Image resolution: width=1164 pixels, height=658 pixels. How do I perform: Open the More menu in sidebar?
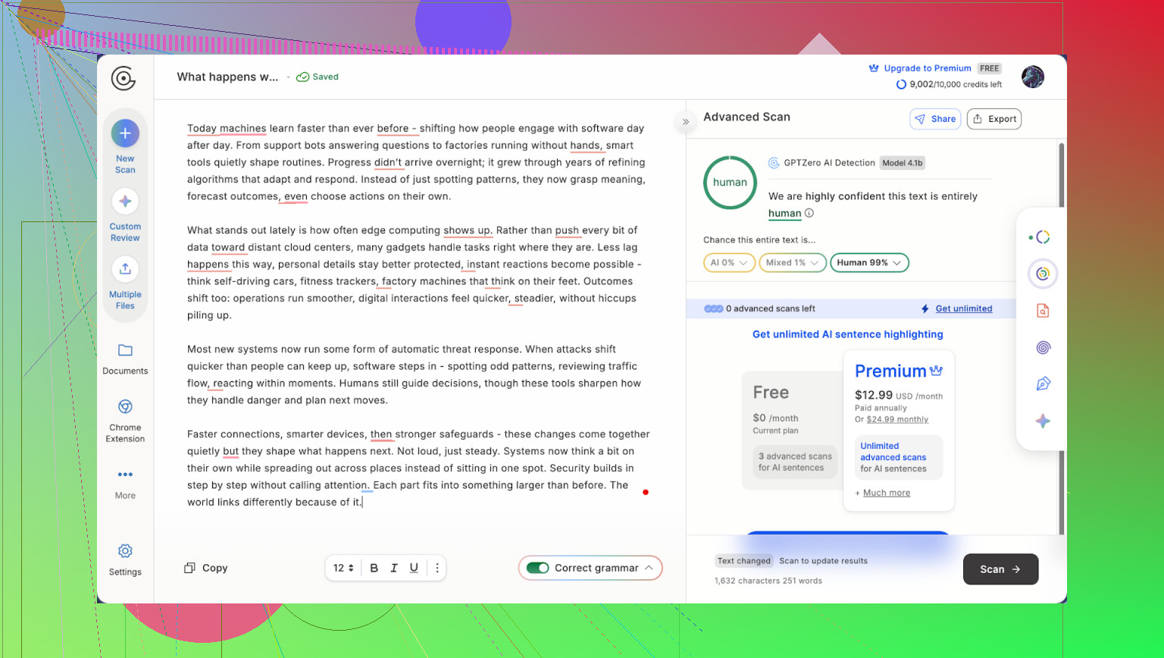[125, 475]
